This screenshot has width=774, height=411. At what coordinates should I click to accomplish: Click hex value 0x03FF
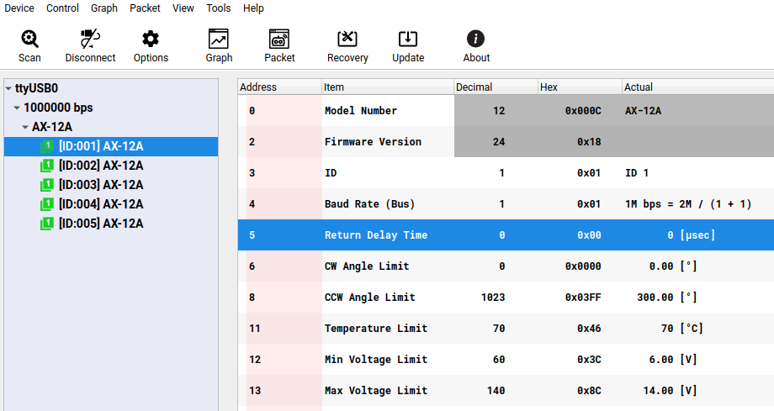583,297
